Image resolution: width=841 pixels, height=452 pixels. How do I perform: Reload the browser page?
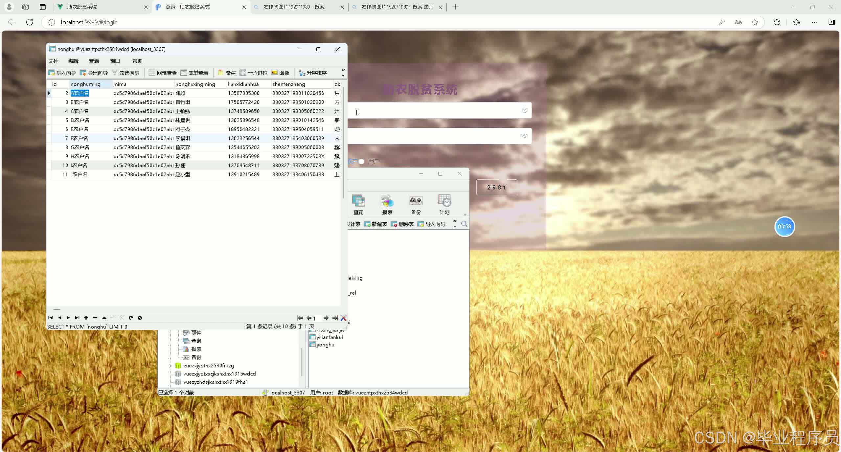(30, 22)
